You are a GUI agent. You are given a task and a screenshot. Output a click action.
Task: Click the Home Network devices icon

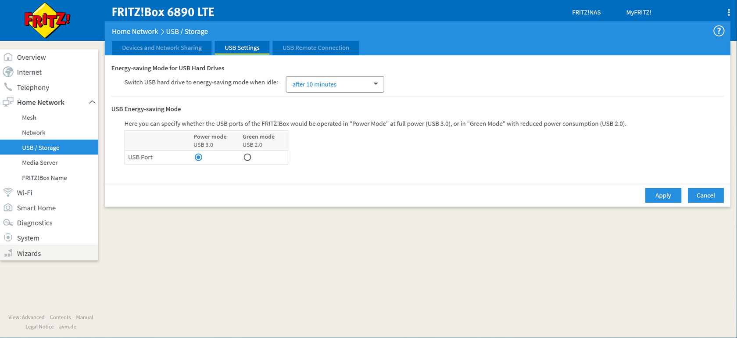(x=8, y=102)
